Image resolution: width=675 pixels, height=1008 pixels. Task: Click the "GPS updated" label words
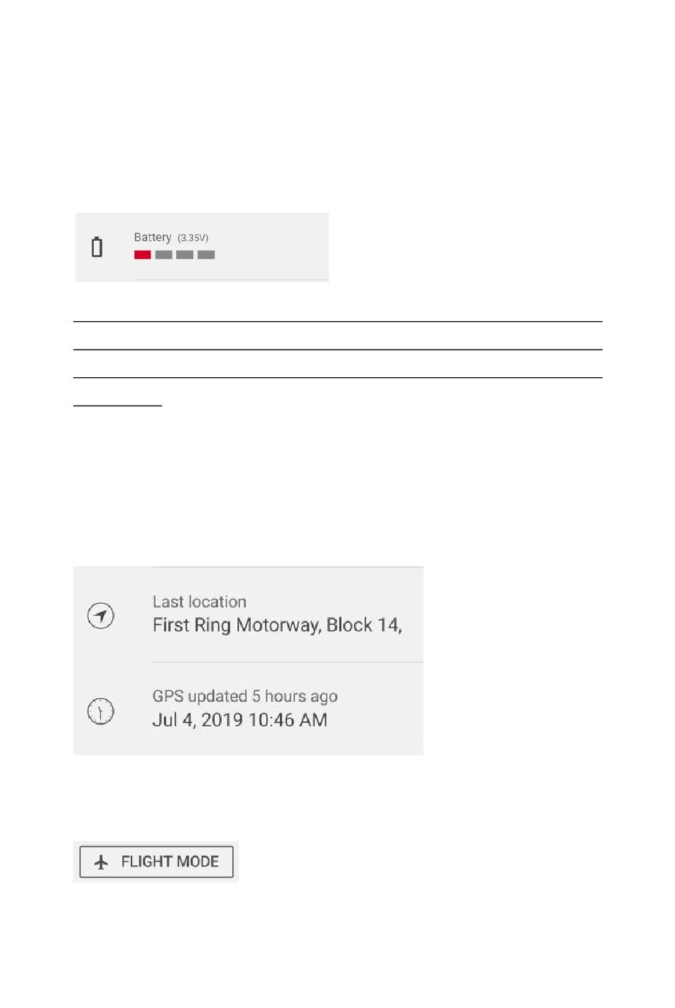coord(200,696)
